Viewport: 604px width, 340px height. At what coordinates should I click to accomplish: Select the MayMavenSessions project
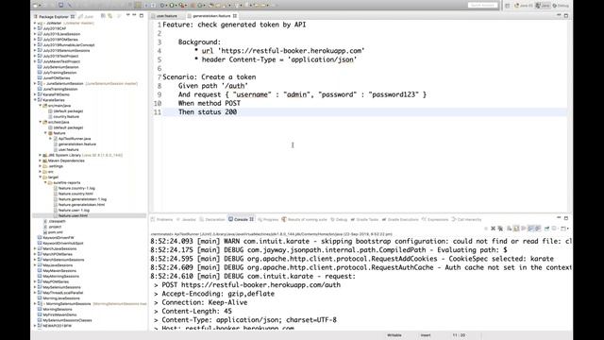point(59,271)
